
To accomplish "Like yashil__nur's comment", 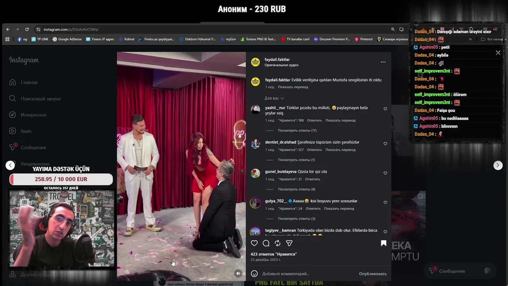I will tap(385, 109).
